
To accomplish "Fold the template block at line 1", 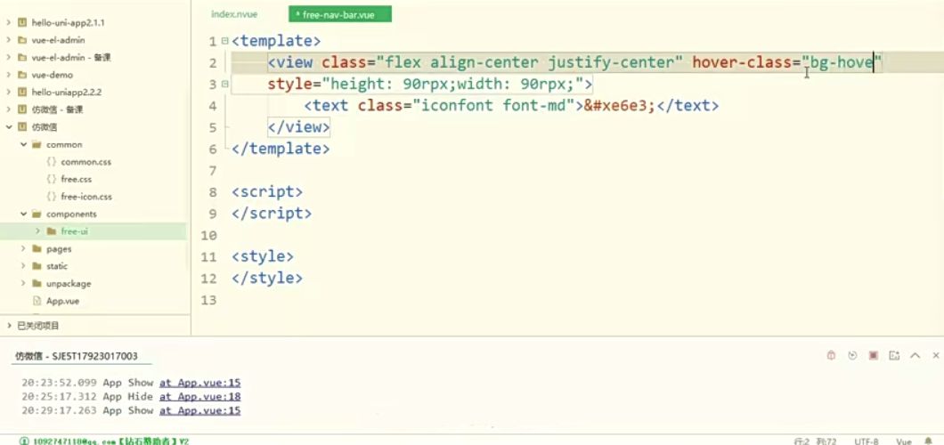I will click(224, 42).
